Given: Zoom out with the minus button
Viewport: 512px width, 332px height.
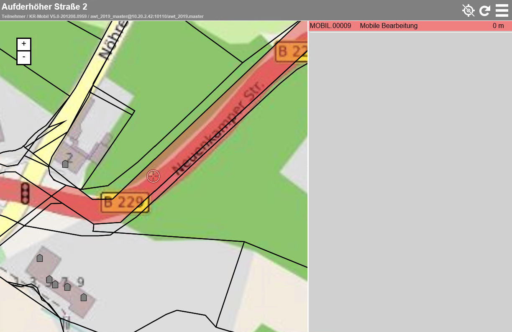Looking at the screenshot, I should tap(24, 57).
